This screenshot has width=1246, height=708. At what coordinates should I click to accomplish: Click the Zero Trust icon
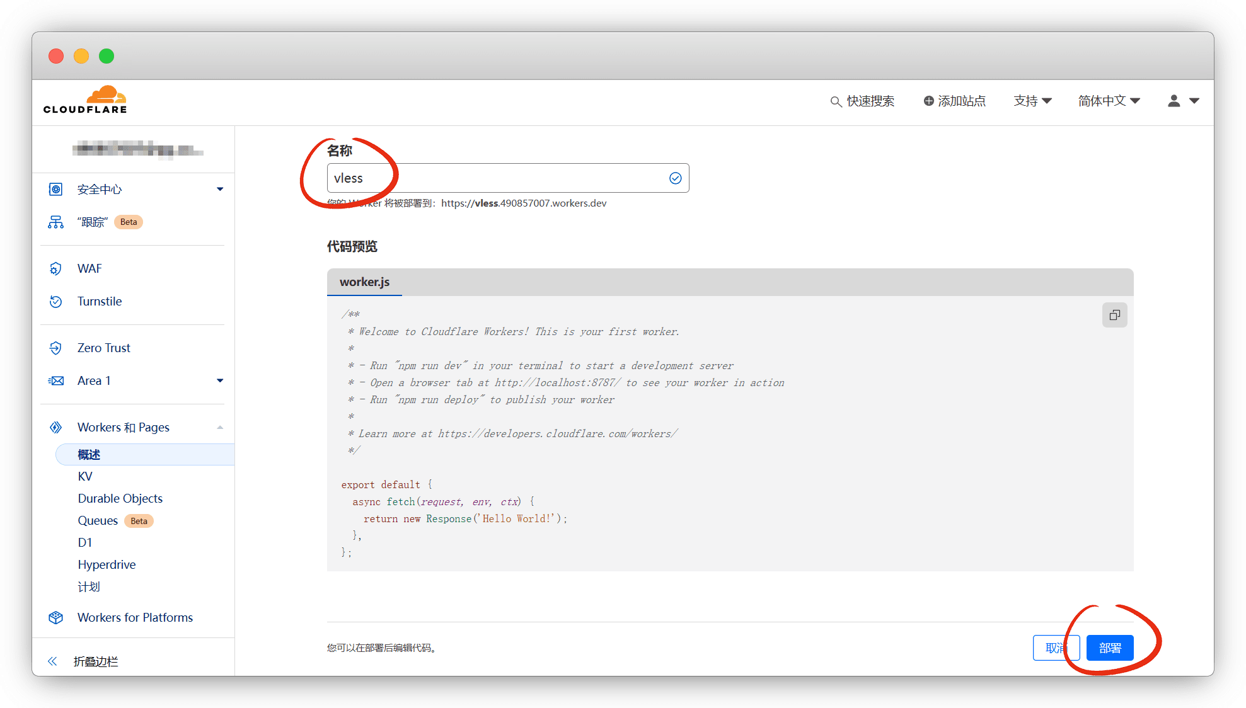(55, 348)
